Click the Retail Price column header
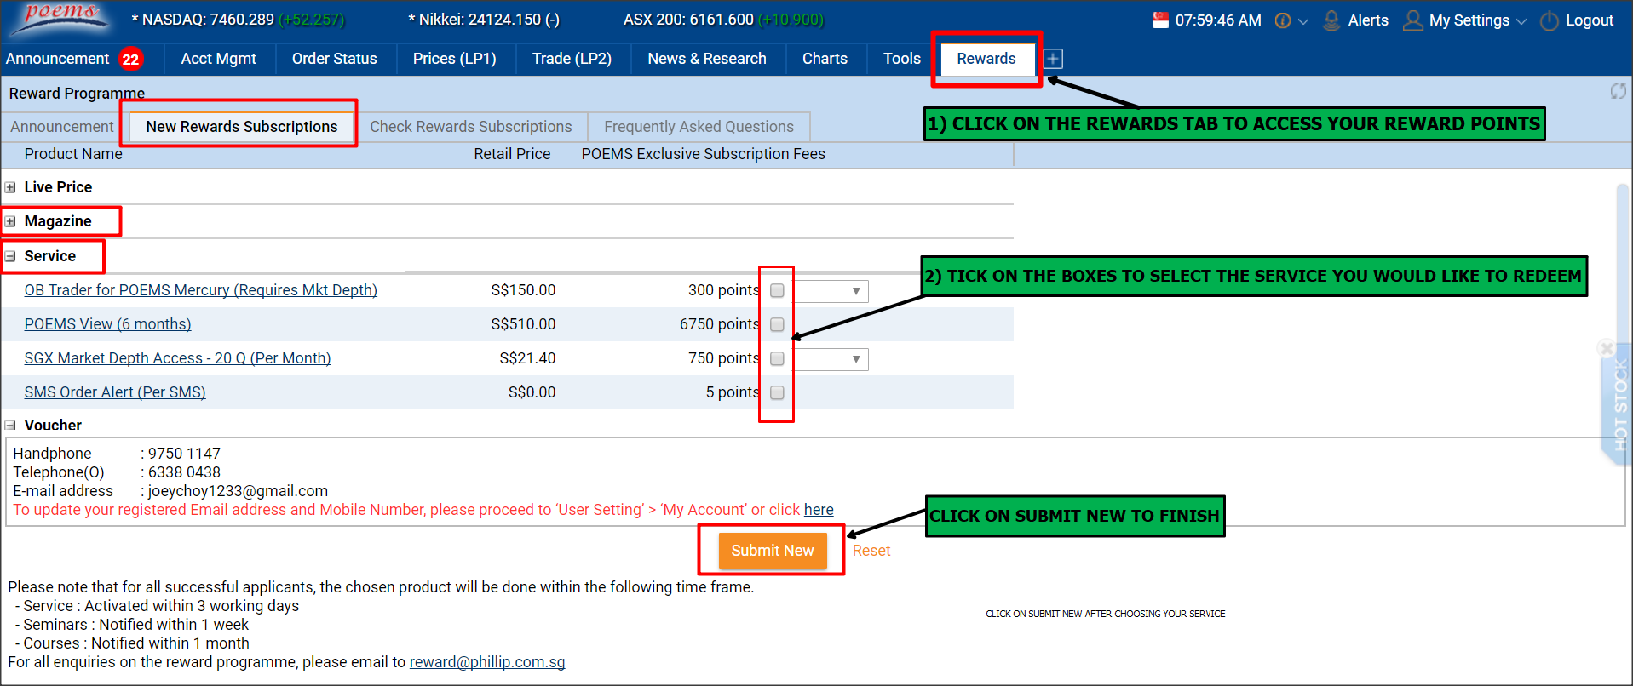Image resolution: width=1633 pixels, height=686 pixels. 512,154
